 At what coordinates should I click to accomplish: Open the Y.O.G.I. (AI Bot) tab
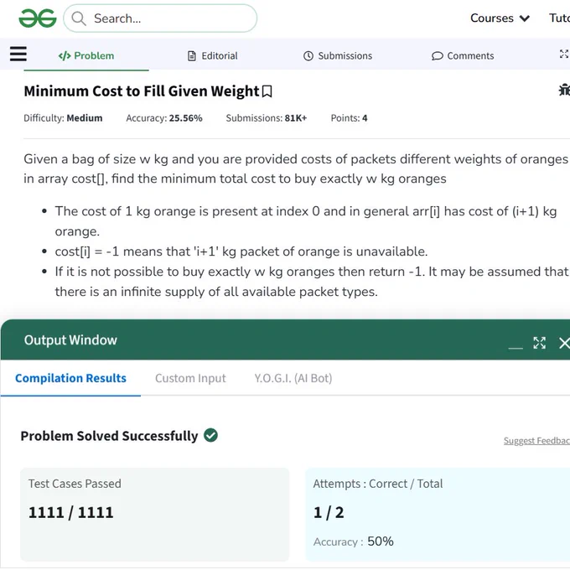pos(293,378)
